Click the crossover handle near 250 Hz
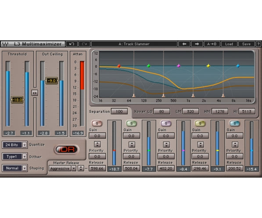Viewport: 262px width, 218px height. point(163,96)
